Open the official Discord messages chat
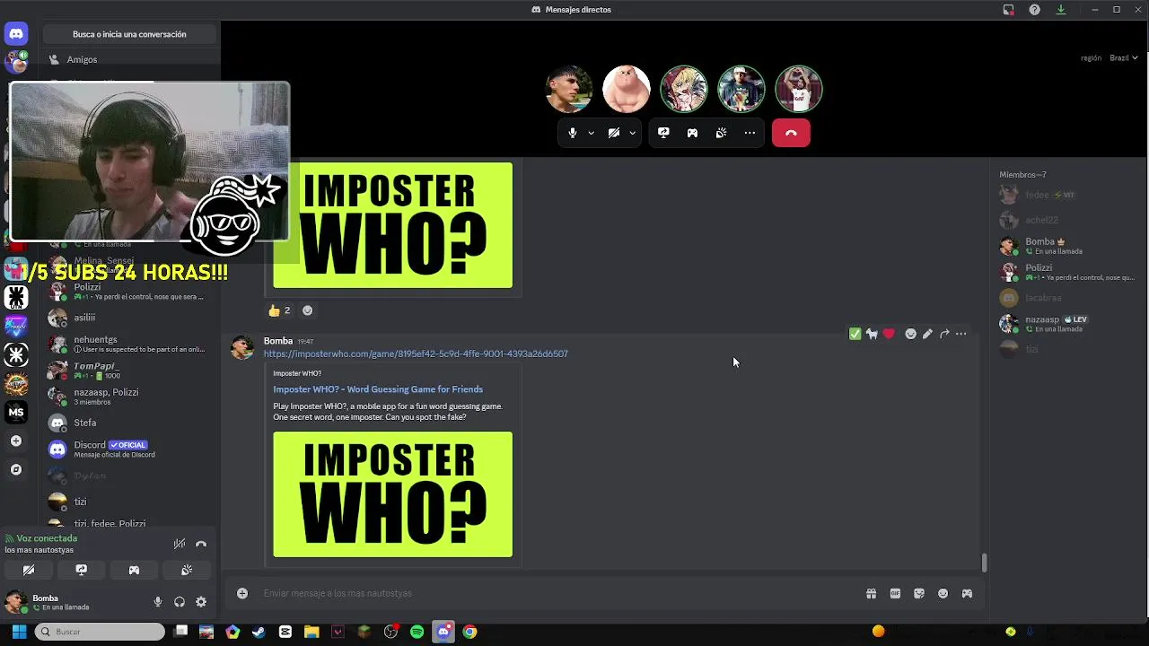This screenshot has height=646, width=1149. click(130, 449)
